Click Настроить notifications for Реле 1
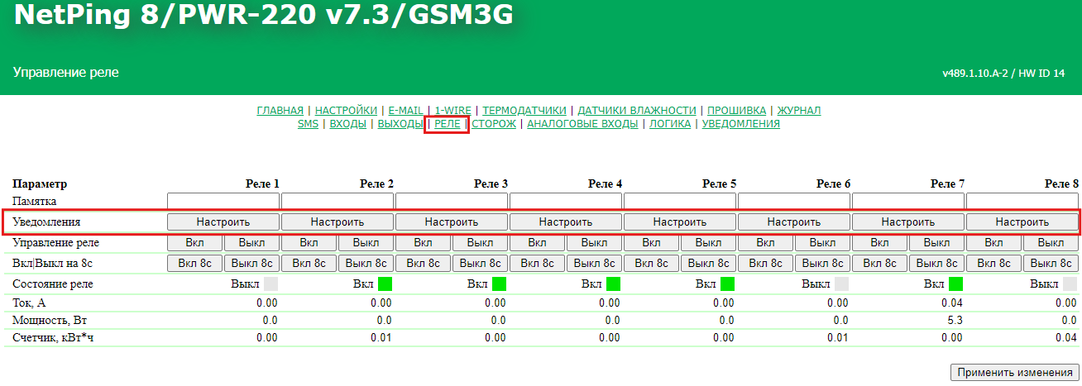 click(x=223, y=222)
